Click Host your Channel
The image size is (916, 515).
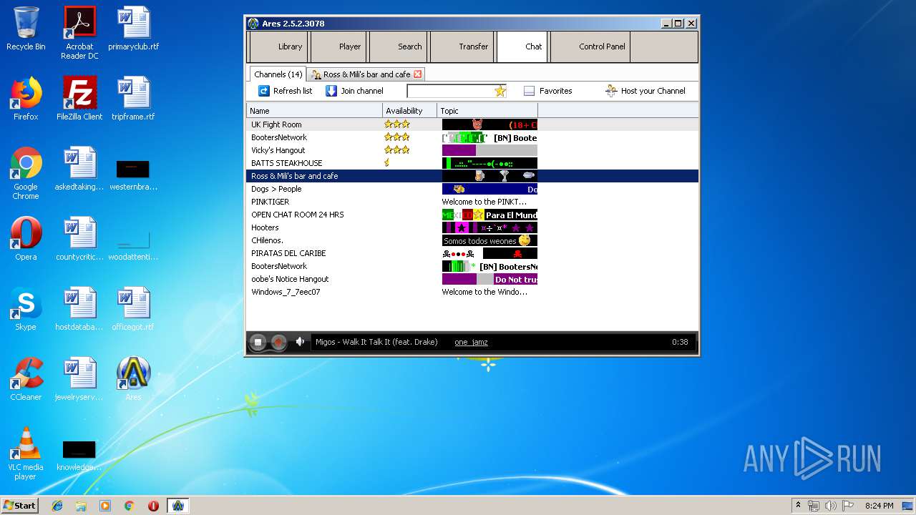pos(645,91)
